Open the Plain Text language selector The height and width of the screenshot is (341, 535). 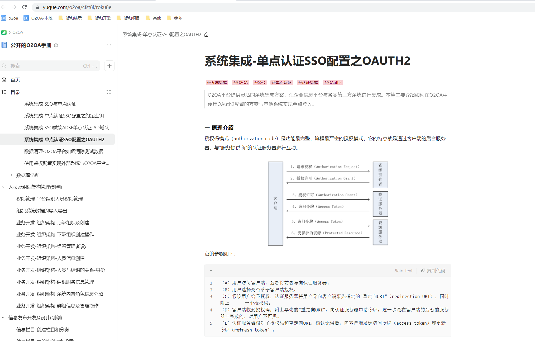(x=403, y=271)
